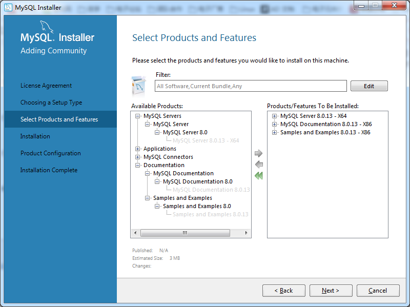The width and height of the screenshot is (410, 307).
Task: Expand Samples and Examples 8.0.13 - X86 to be installed
Action: 274,132
